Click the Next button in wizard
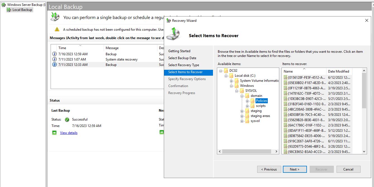The height and width of the screenshot is (187, 374). (x=295, y=169)
